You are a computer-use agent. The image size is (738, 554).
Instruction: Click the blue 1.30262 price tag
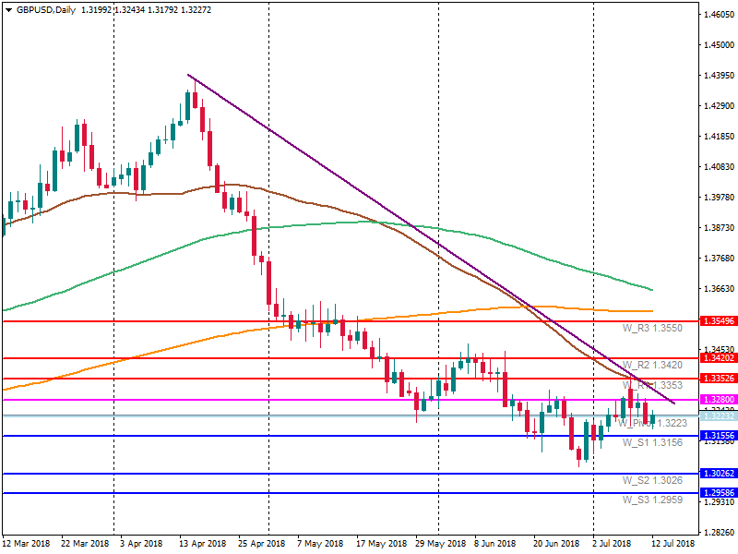click(718, 474)
